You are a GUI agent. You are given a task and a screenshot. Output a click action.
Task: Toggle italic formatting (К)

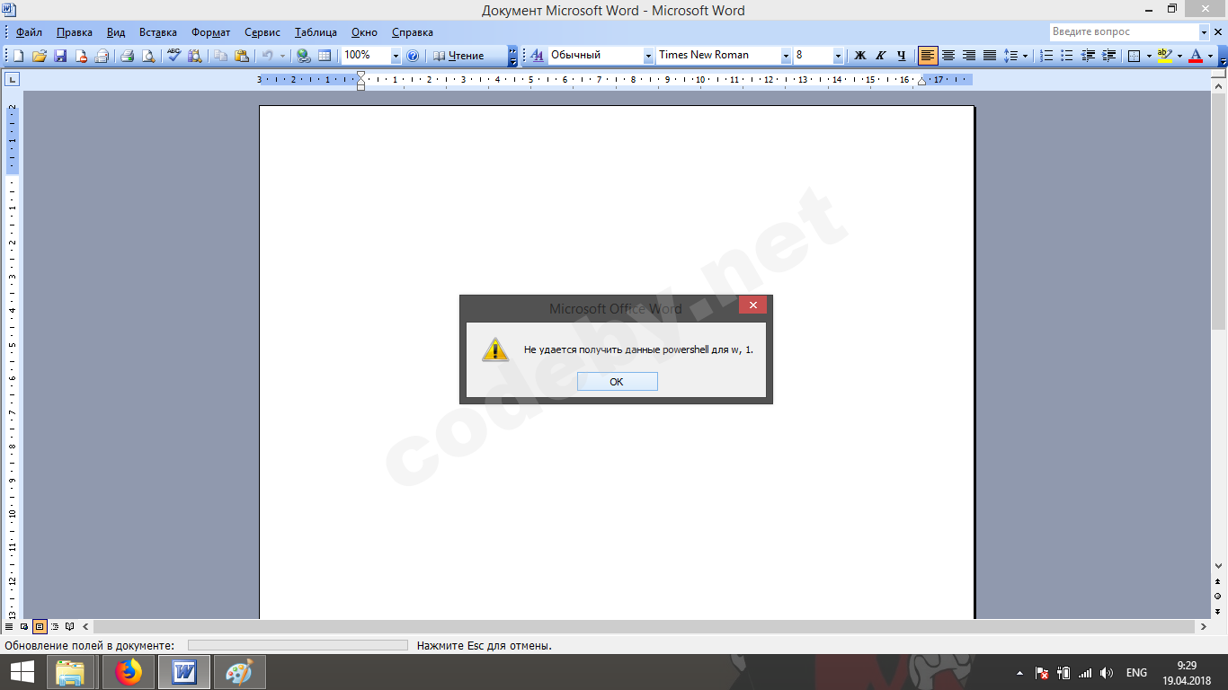(x=880, y=56)
